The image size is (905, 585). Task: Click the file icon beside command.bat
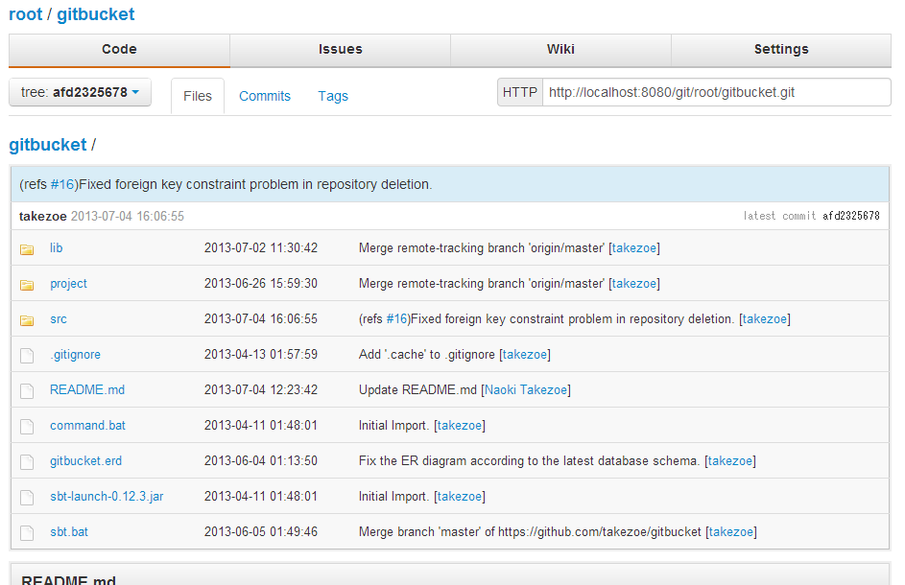tap(27, 425)
